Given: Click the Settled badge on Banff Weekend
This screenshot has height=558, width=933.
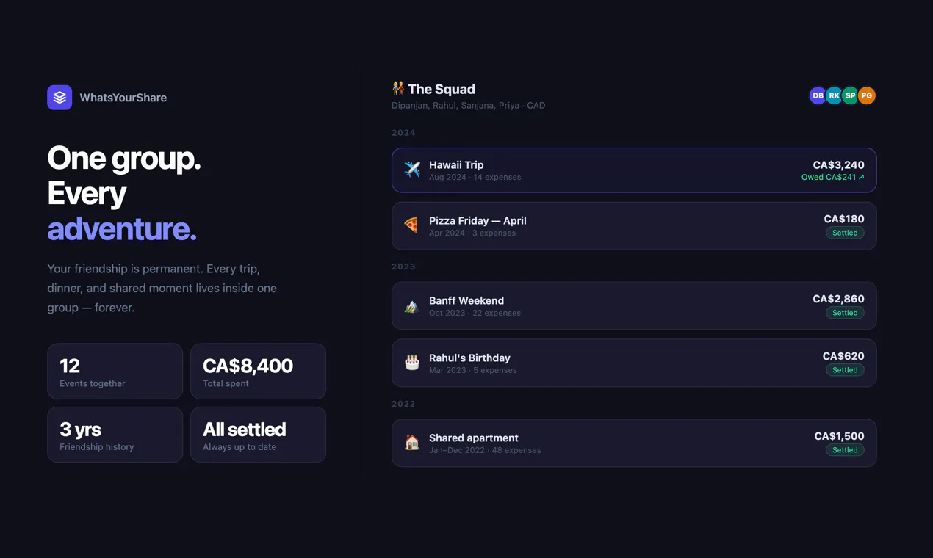Looking at the screenshot, I should tap(845, 313).
